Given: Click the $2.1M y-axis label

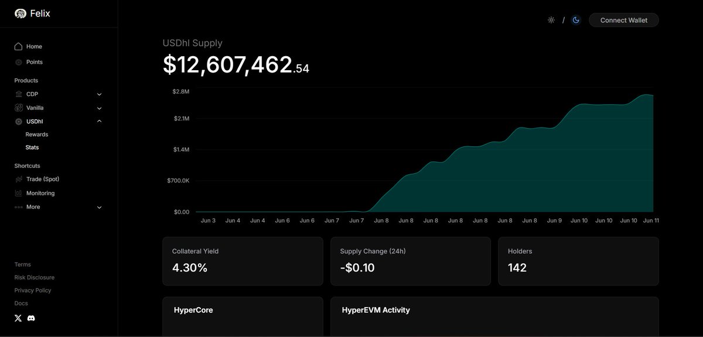Looking at the screenshot, I should point(180,119).
